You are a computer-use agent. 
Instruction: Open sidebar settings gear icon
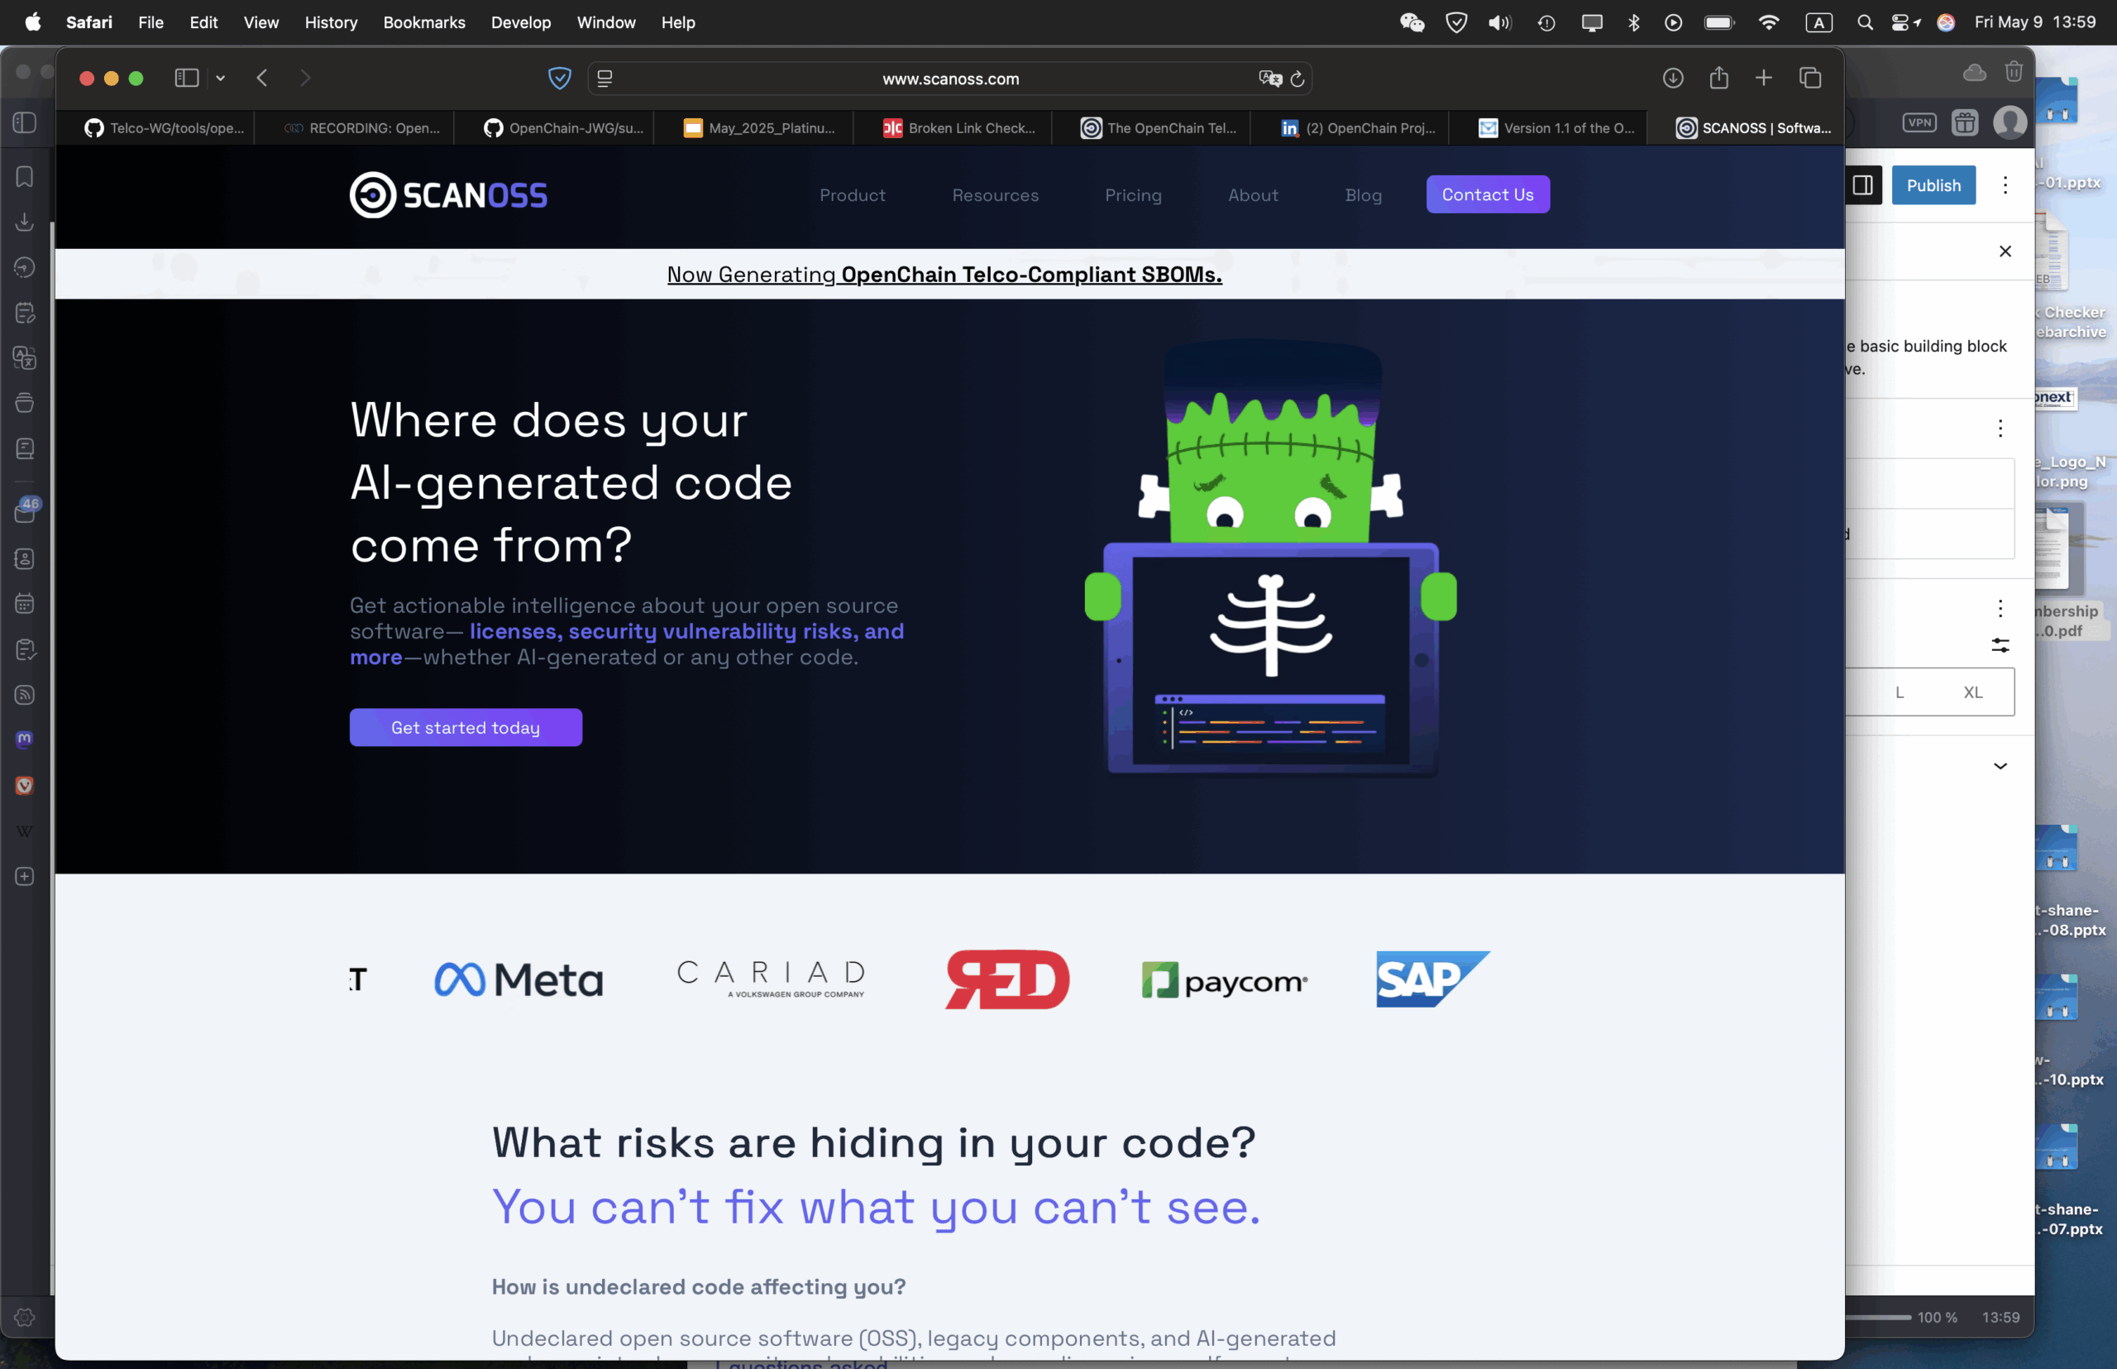(25, 1317)
